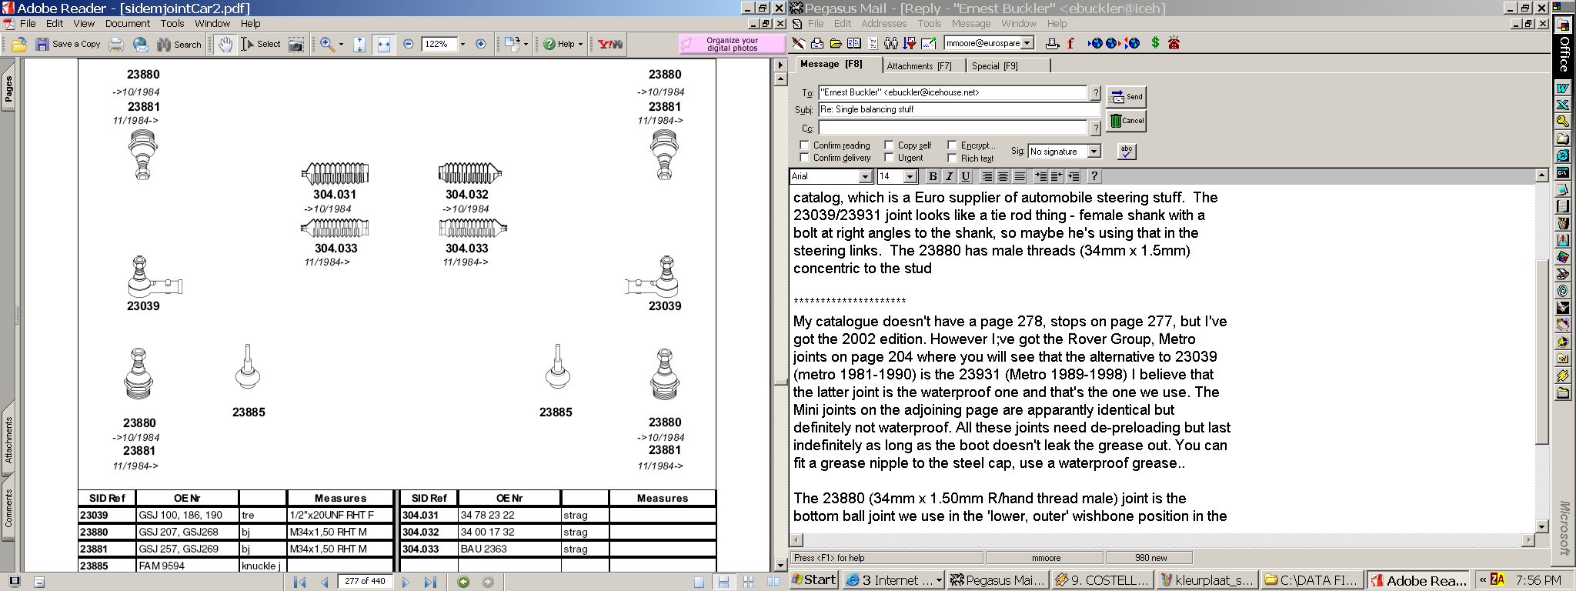Open the zoom percentage dropdown arrow
Screen dimensions: 1576x591
[x=462, y=44]
